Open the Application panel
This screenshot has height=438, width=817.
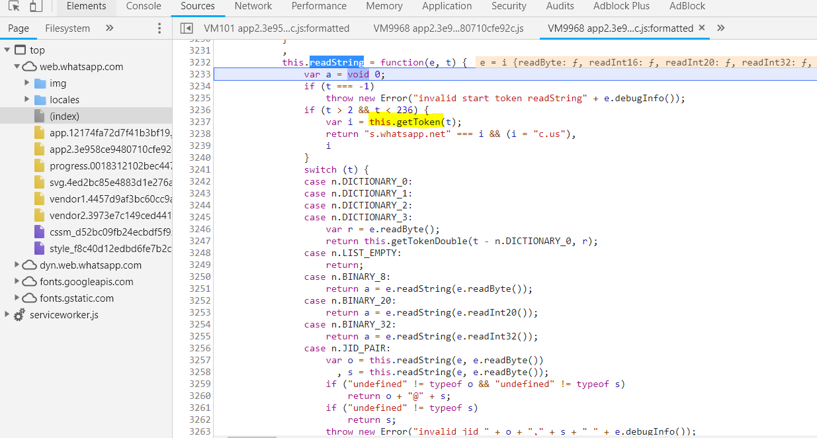pyautogui.click(x=447, y=7)
